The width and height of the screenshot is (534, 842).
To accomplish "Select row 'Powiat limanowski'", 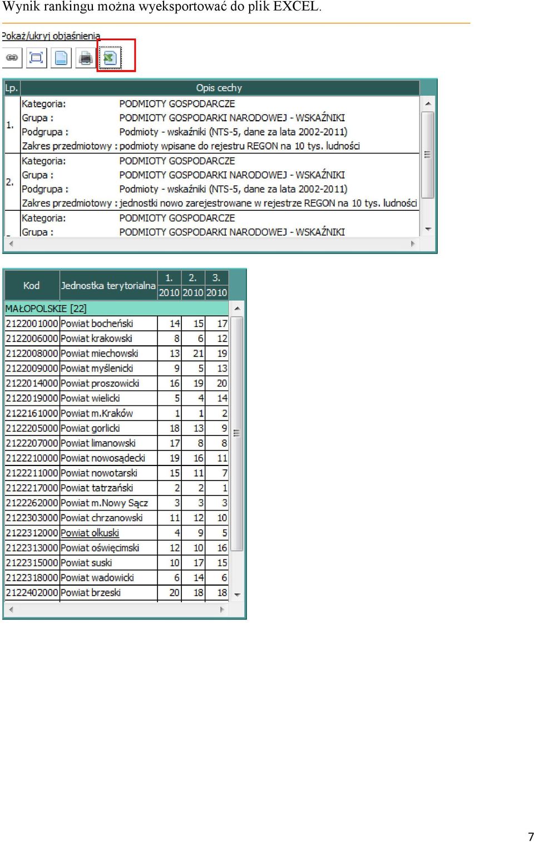I will [117, 444].
